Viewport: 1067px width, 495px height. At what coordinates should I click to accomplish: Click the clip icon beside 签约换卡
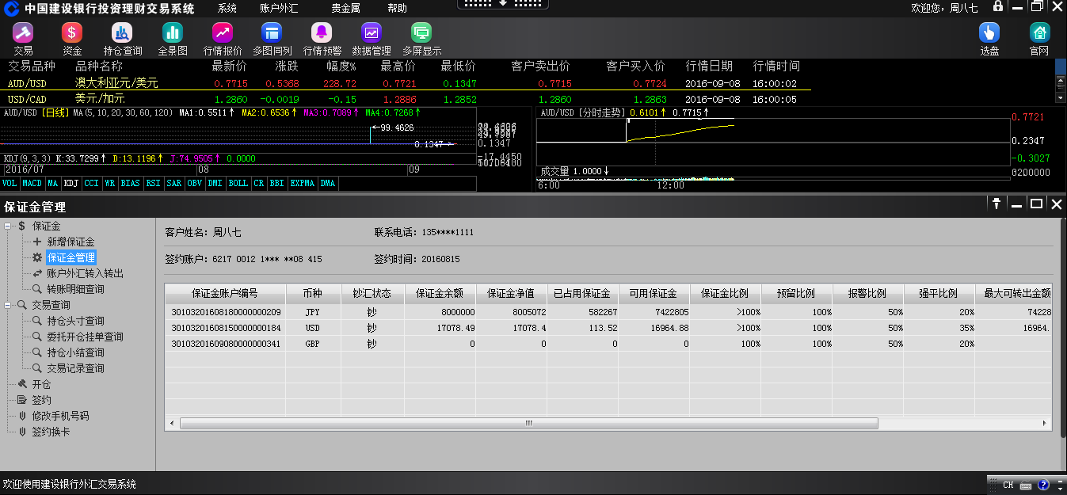pyautogui.click(x=22, y=432)
